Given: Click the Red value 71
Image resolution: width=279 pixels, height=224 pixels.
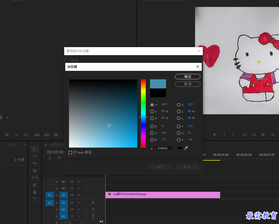Looking at the screenshot, I should coord(163,126).
